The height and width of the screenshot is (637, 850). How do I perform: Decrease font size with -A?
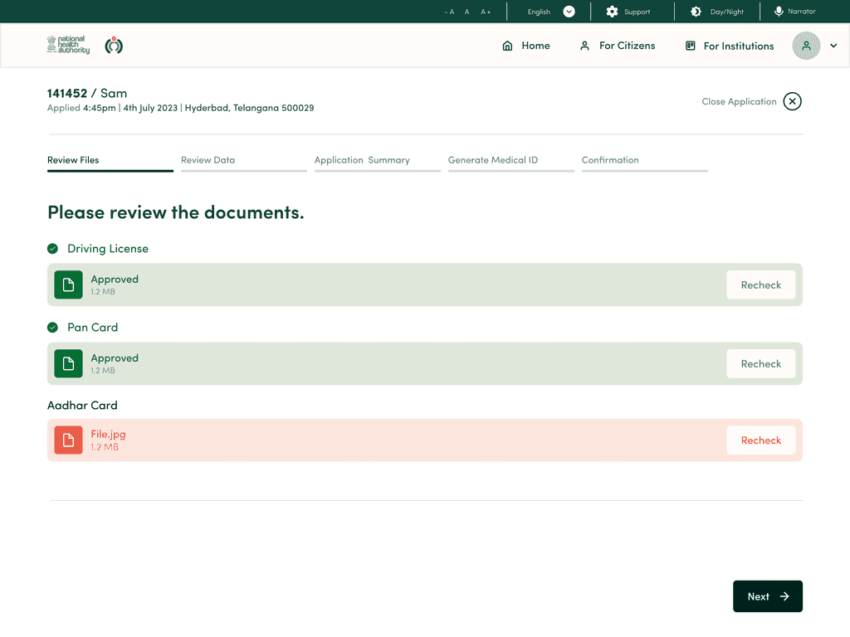pos(449,12)
